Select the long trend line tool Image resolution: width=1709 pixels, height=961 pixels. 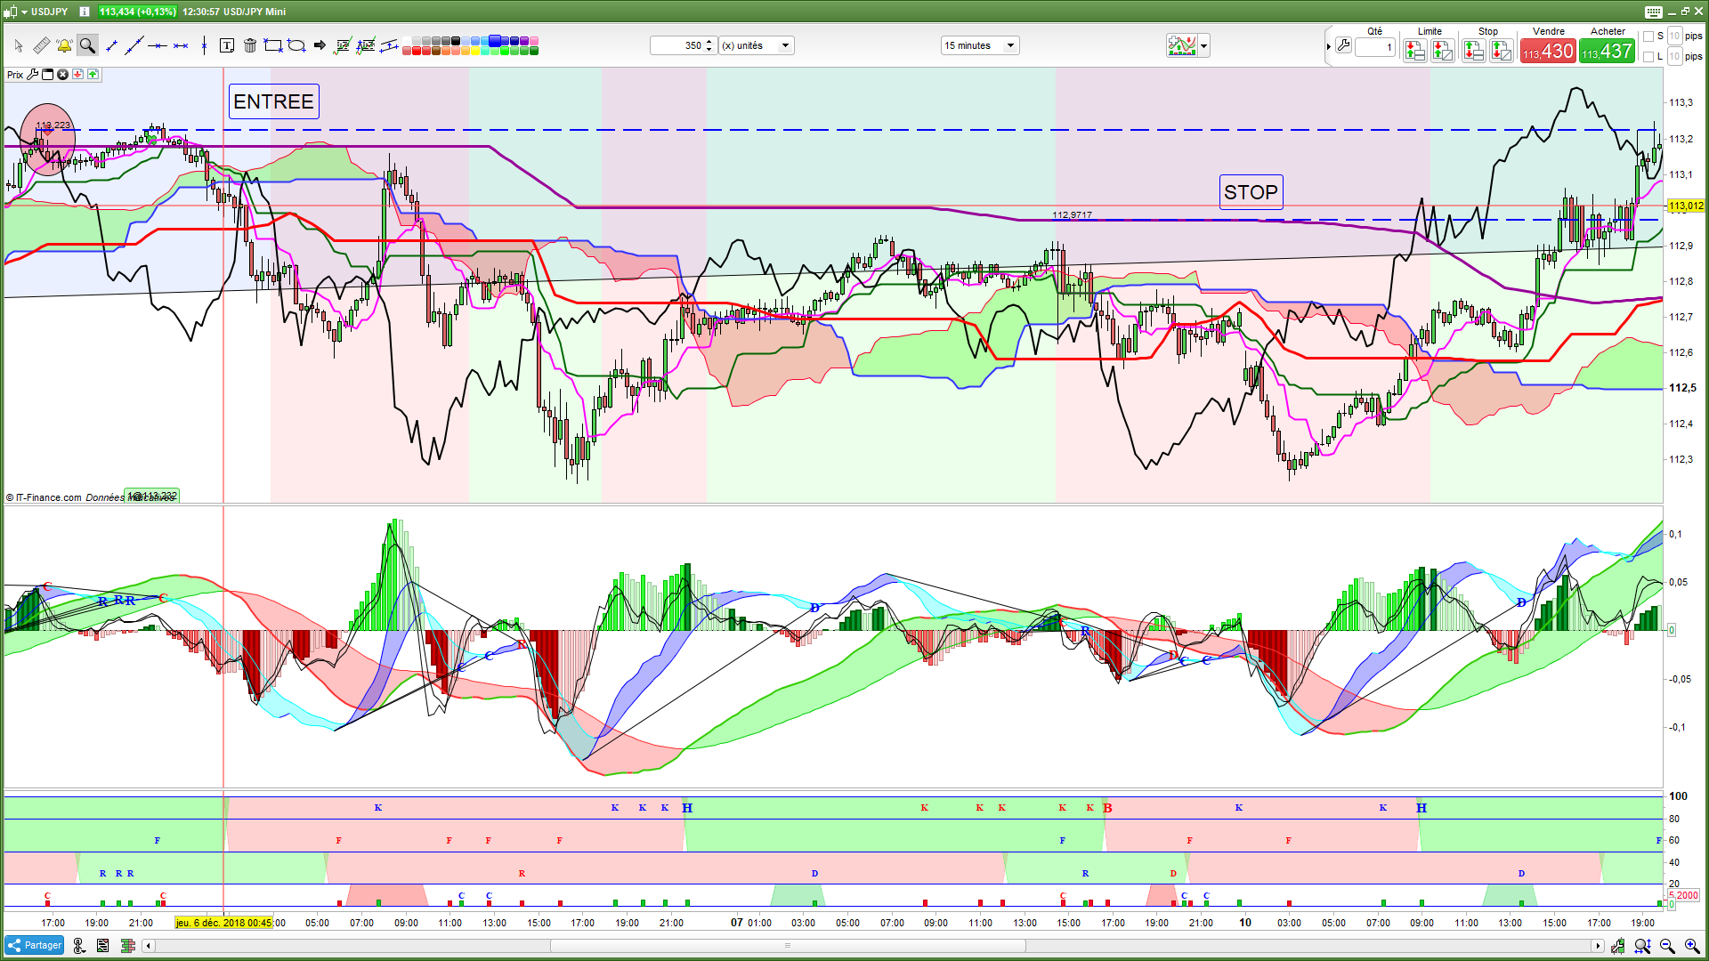click(134, 45)
